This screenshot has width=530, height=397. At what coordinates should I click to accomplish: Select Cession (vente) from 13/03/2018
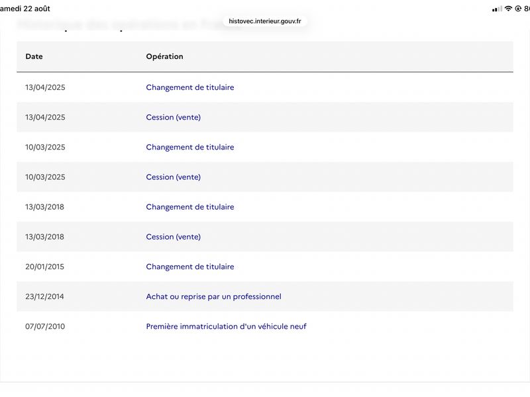174,237
